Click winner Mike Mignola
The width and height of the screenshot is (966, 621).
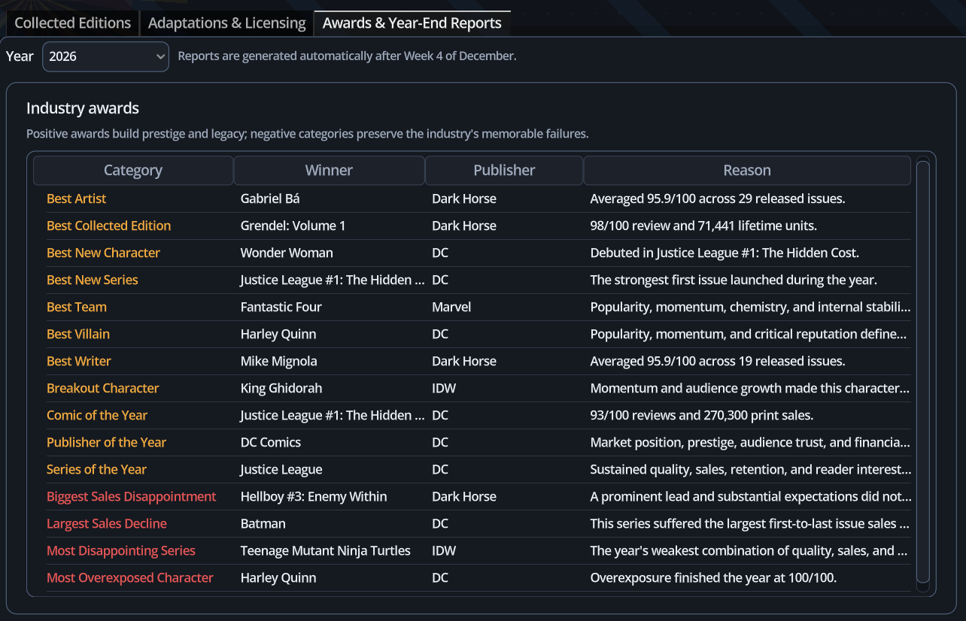(279, 362)
